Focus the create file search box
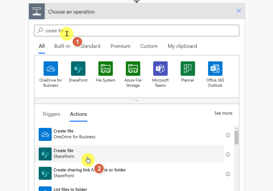Image resolution: width=273 pixels, height=191 pixels. 137,31
